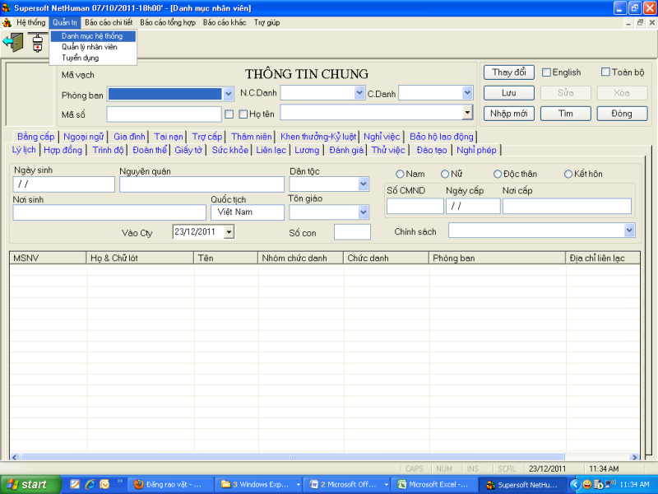
Task: Click the Supersoft app icon in menu bar
Action: coord(7,22)
